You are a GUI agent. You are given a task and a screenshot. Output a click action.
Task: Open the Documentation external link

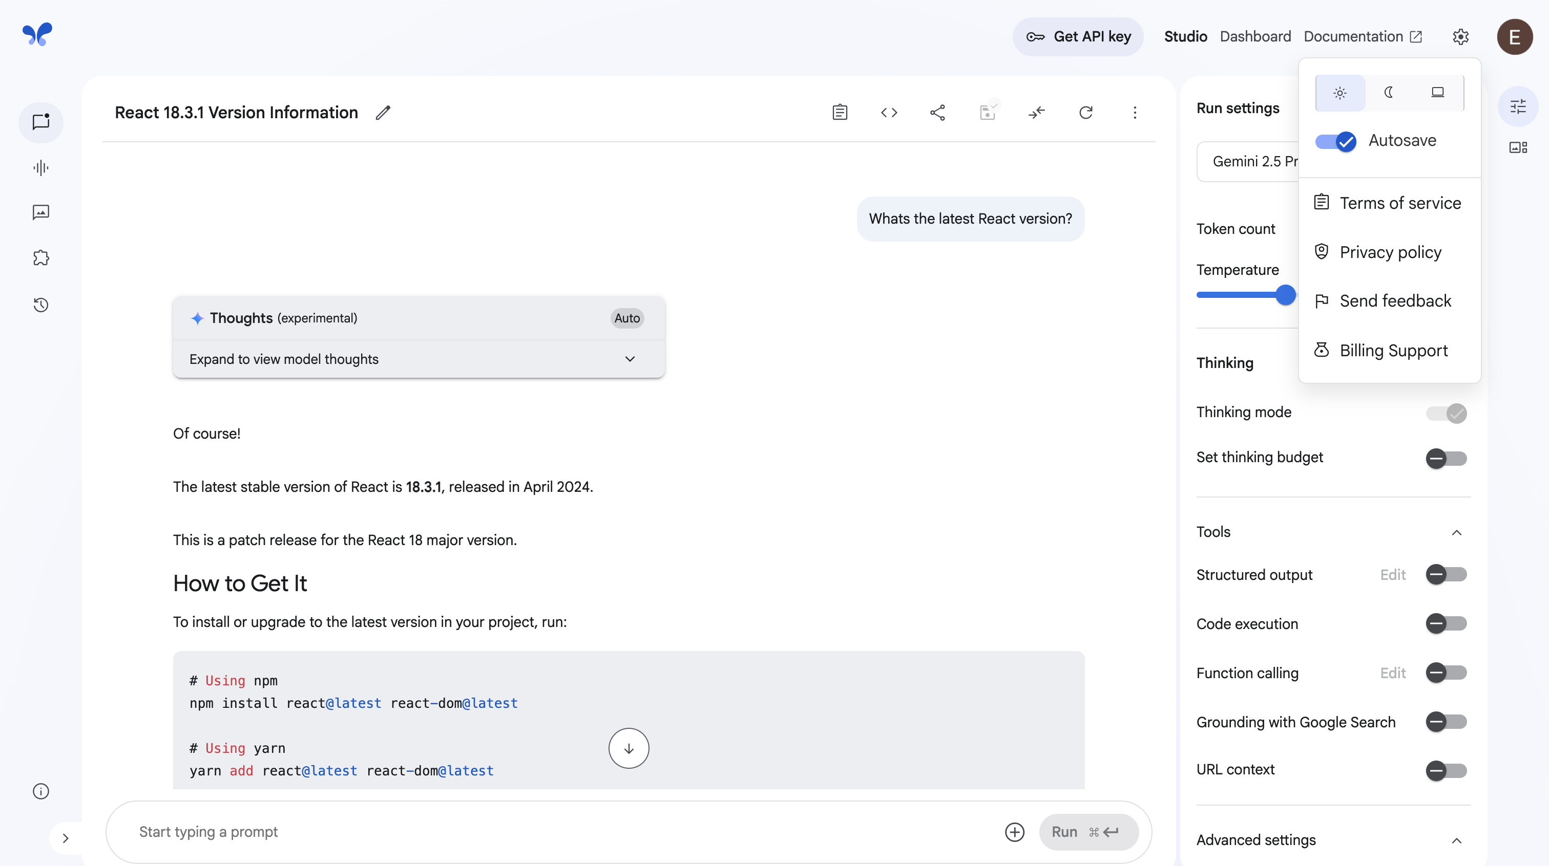coord(1363,37)
